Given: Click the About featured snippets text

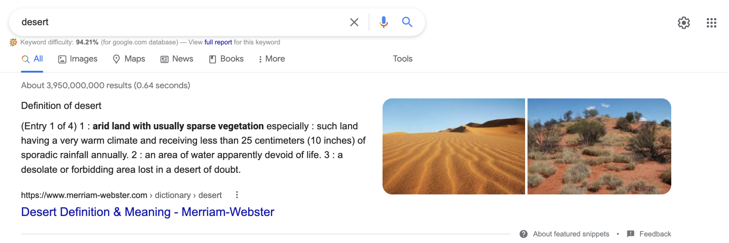Looking at the screenshot, I should [571, 234].
